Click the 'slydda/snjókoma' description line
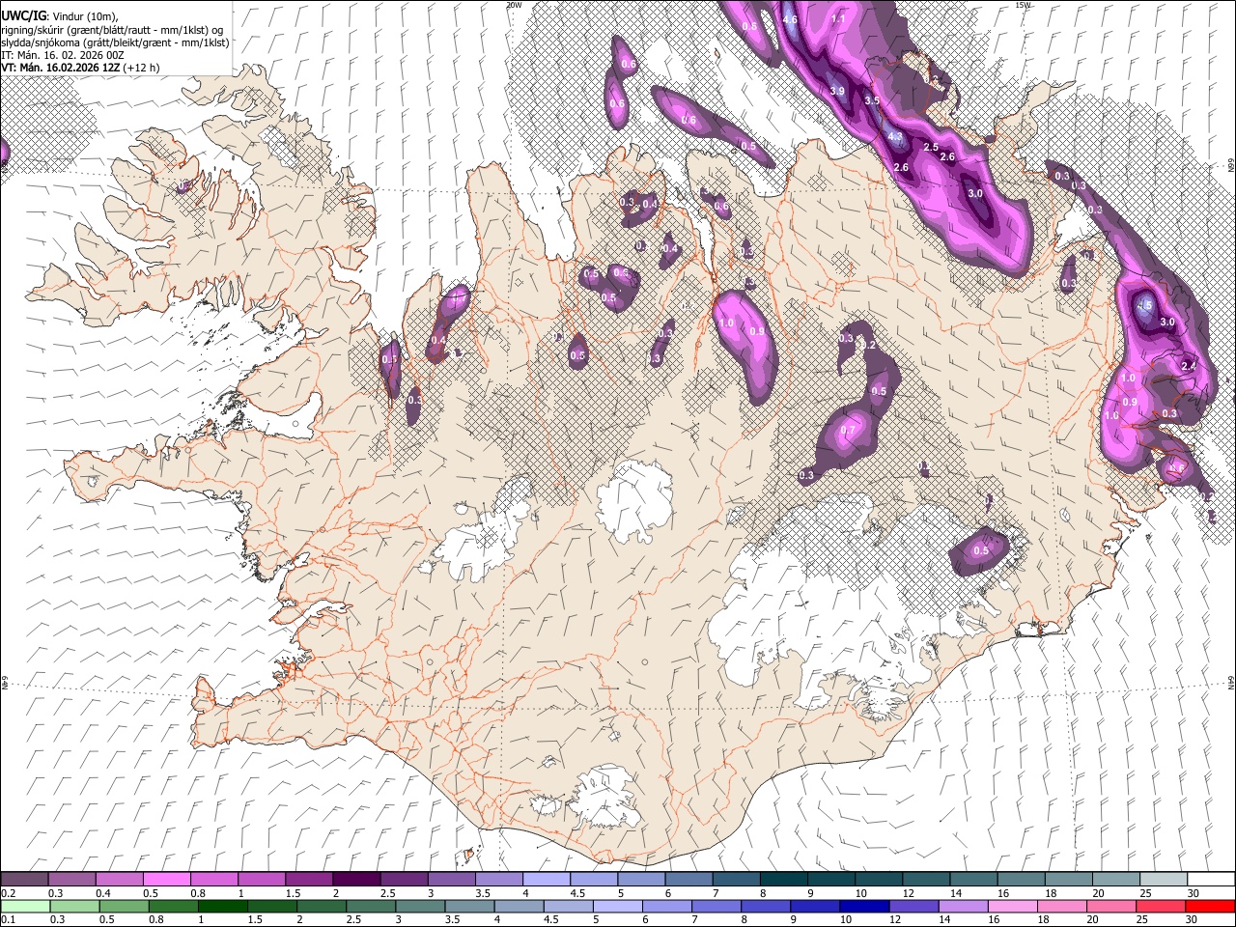 point(115,42)
